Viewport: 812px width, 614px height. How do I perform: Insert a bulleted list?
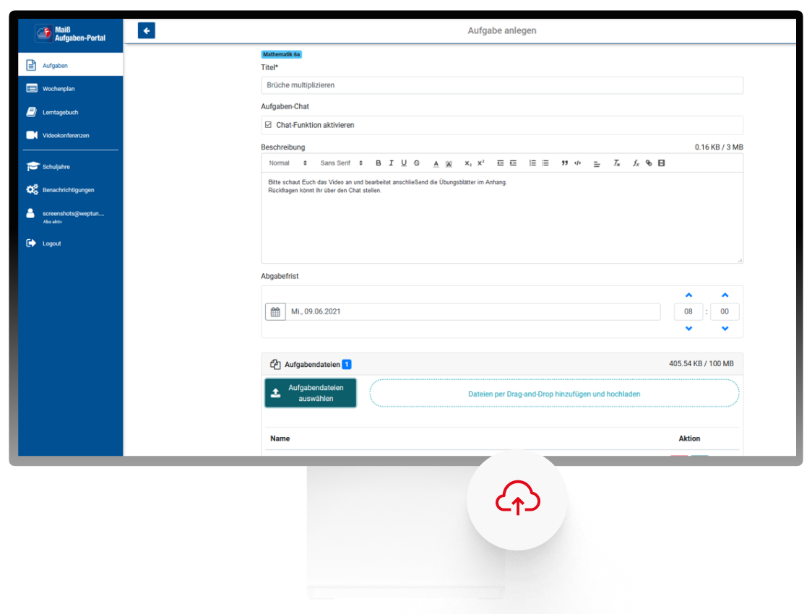(545, 163)
